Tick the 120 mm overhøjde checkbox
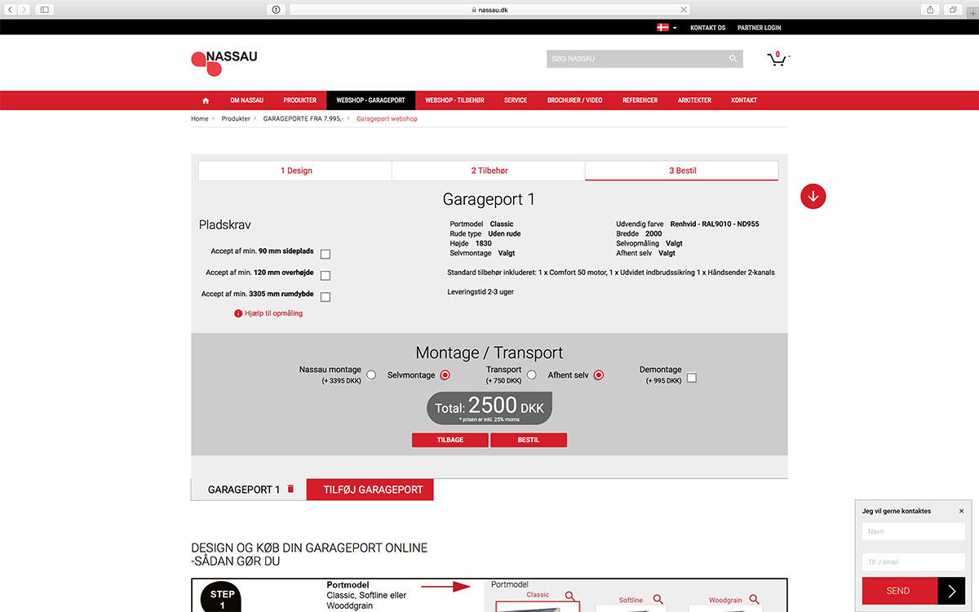 [326, 275]
